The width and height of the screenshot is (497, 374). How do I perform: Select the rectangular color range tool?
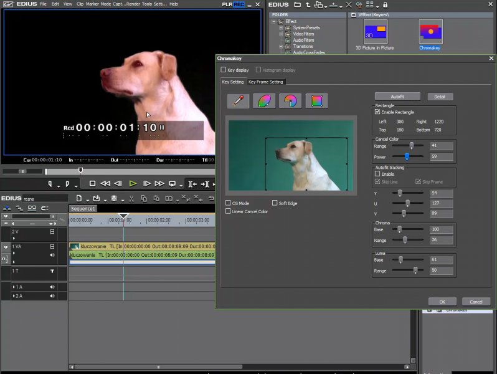316,101
